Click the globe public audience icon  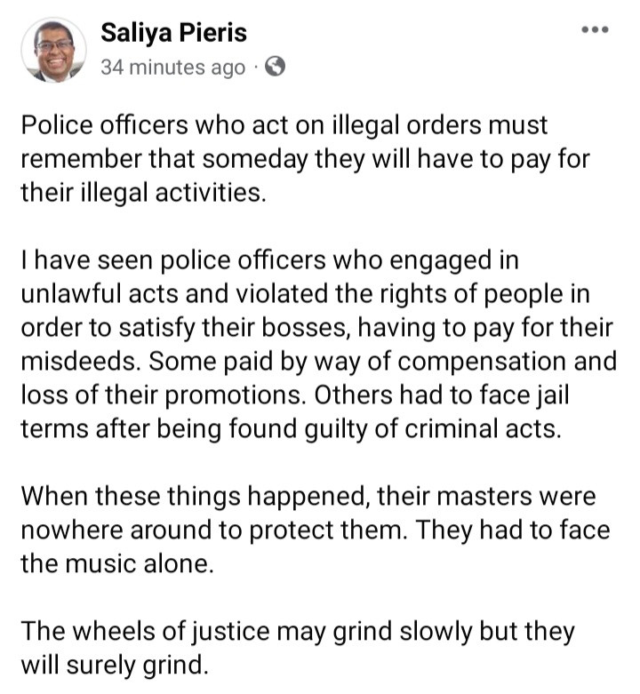pos(275,68)
